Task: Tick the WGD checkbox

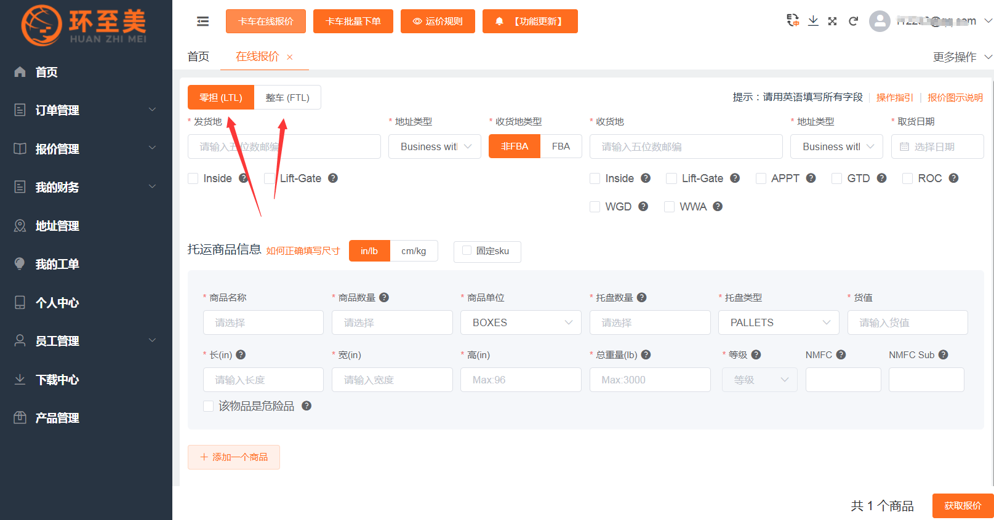Action: click(595, 207)
